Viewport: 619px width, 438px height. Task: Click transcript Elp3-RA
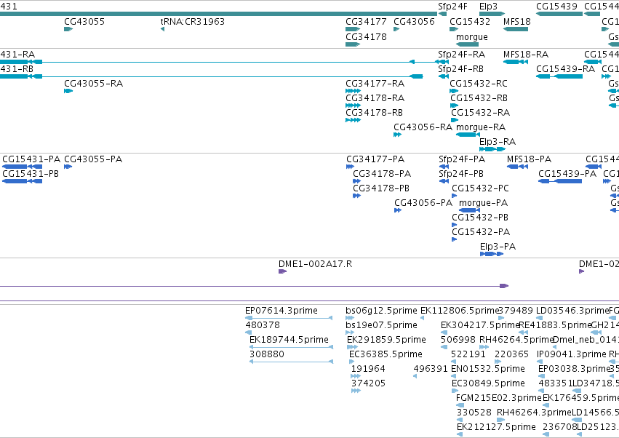tap(498, 142)
